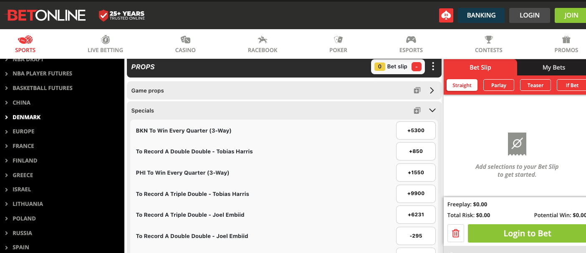This screenshot has width=586, height=253.
Task: Click the 25+ Years trusted shield badge
Action: tap(121, 15)
